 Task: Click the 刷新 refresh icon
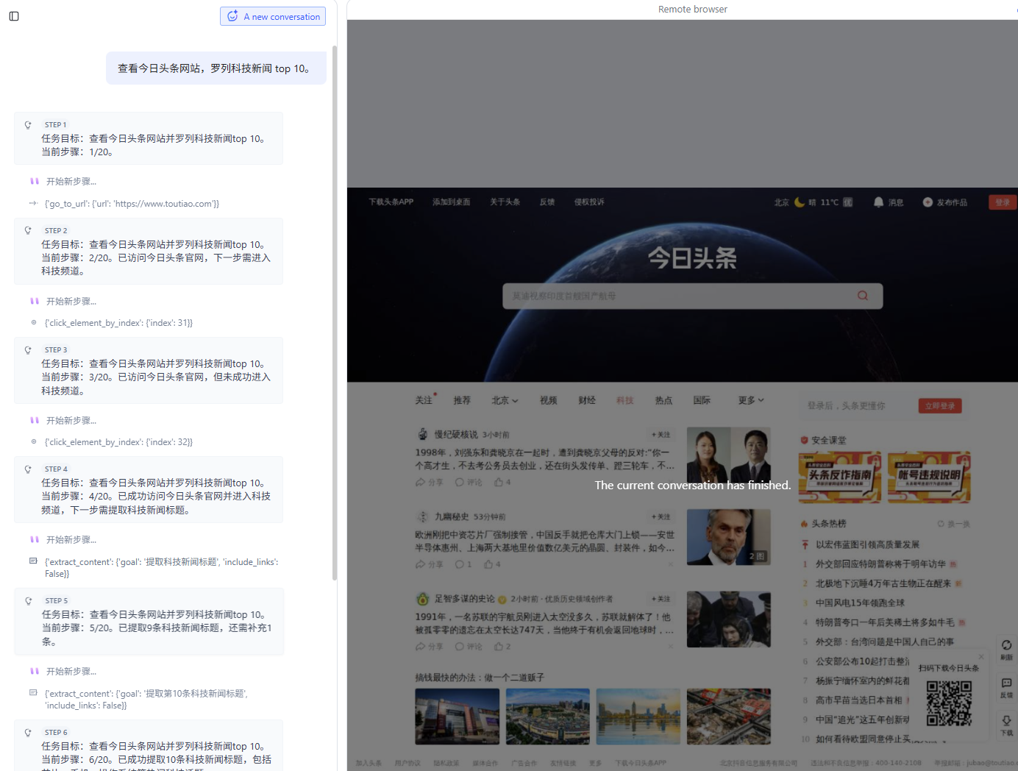coord(1006,646)
